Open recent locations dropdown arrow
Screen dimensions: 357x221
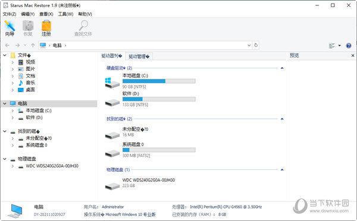tap(25, 45)
